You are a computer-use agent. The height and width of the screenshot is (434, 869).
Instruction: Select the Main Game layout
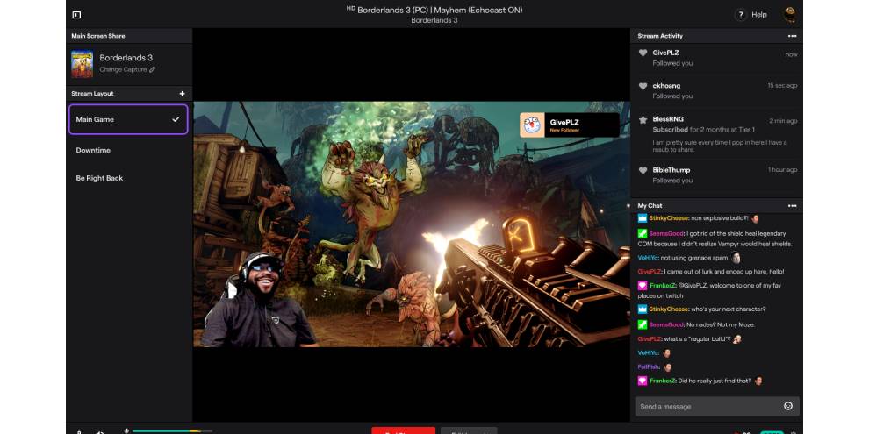click(x=128, y=119)
